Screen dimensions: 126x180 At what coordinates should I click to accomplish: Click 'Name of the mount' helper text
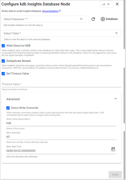click(x=16, y=128)
